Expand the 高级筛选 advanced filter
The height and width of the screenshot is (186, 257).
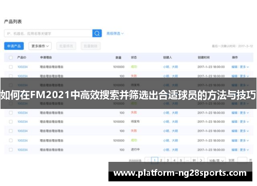[x=115, y=33]
